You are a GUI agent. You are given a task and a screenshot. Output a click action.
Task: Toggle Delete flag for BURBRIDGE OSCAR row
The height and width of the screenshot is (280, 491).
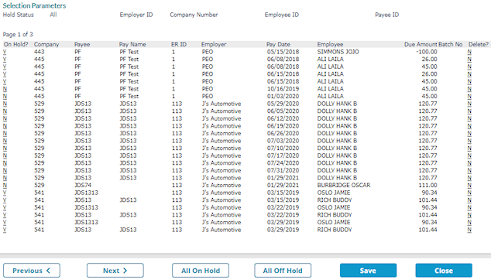[x=469, y=185]
